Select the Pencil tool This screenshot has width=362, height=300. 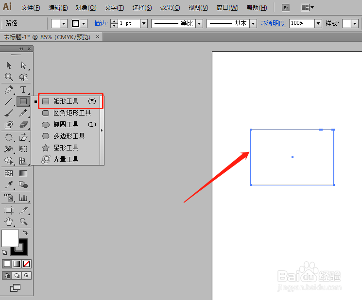click(x=23, y=113)
